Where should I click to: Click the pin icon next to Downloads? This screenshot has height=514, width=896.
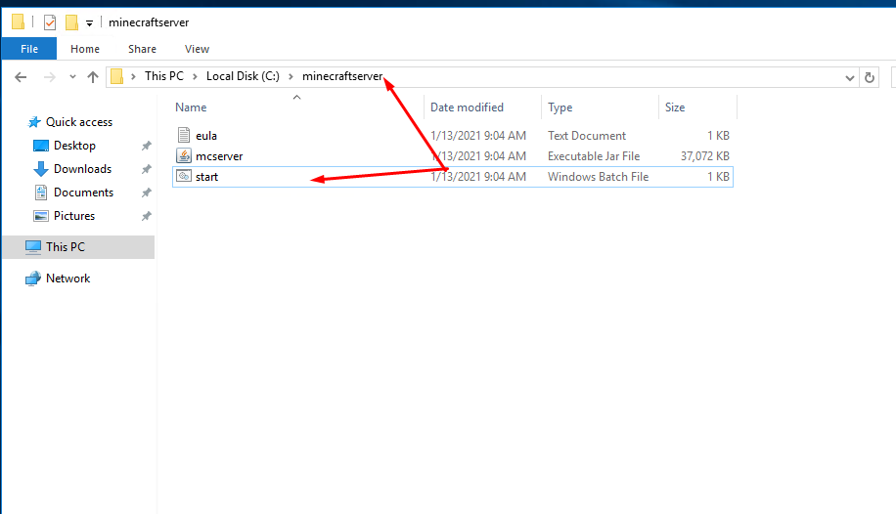point(147,169)
